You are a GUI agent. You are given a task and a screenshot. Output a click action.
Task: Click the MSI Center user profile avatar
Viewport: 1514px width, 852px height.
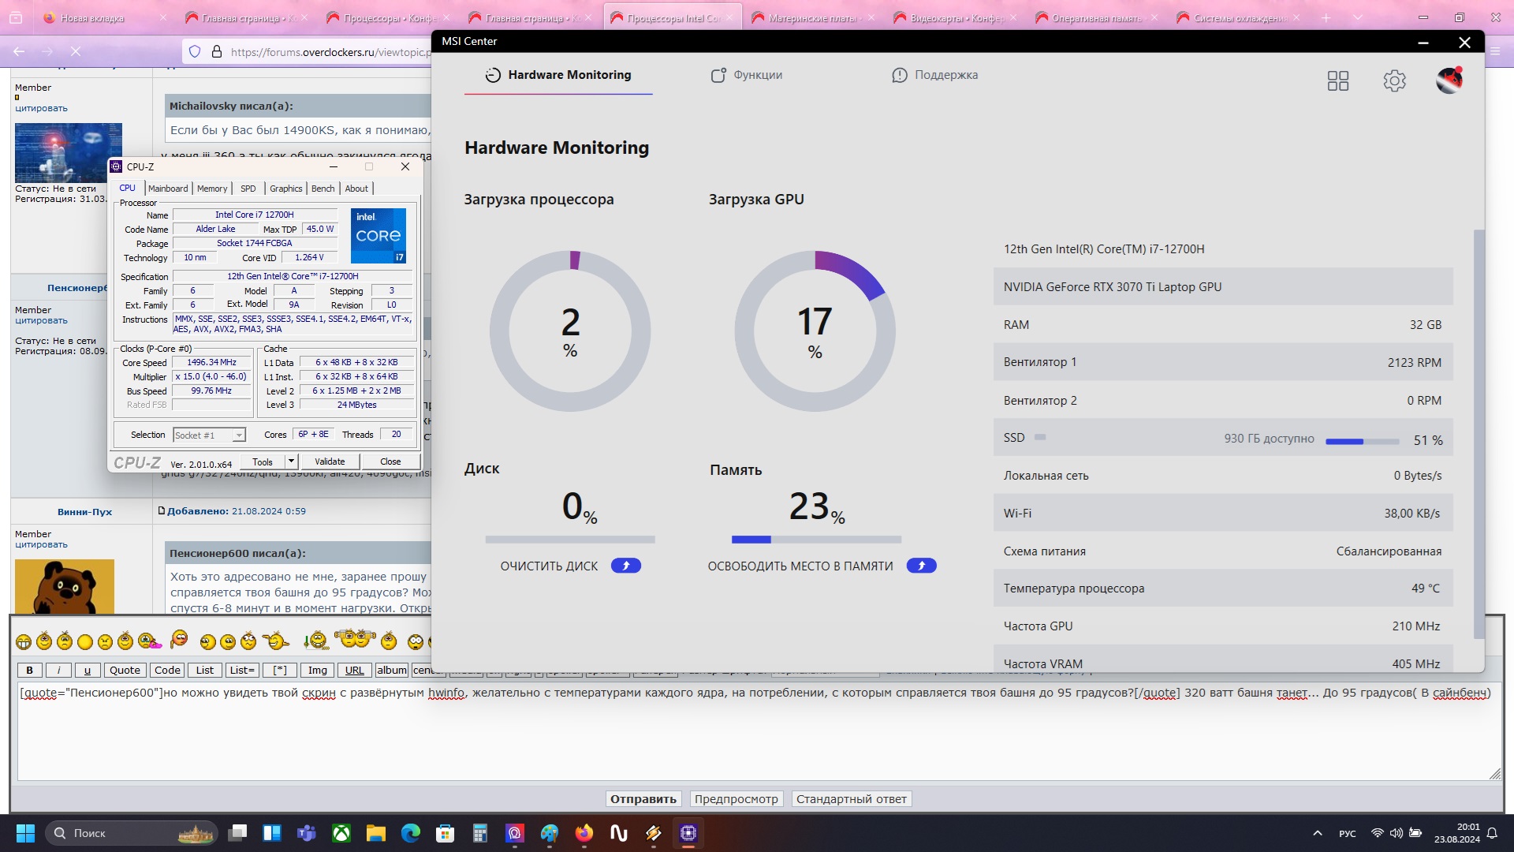1449,80
